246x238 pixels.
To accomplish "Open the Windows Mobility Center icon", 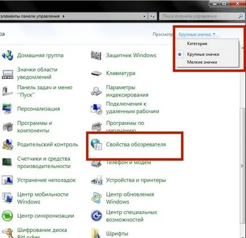I will click(7, 198).
